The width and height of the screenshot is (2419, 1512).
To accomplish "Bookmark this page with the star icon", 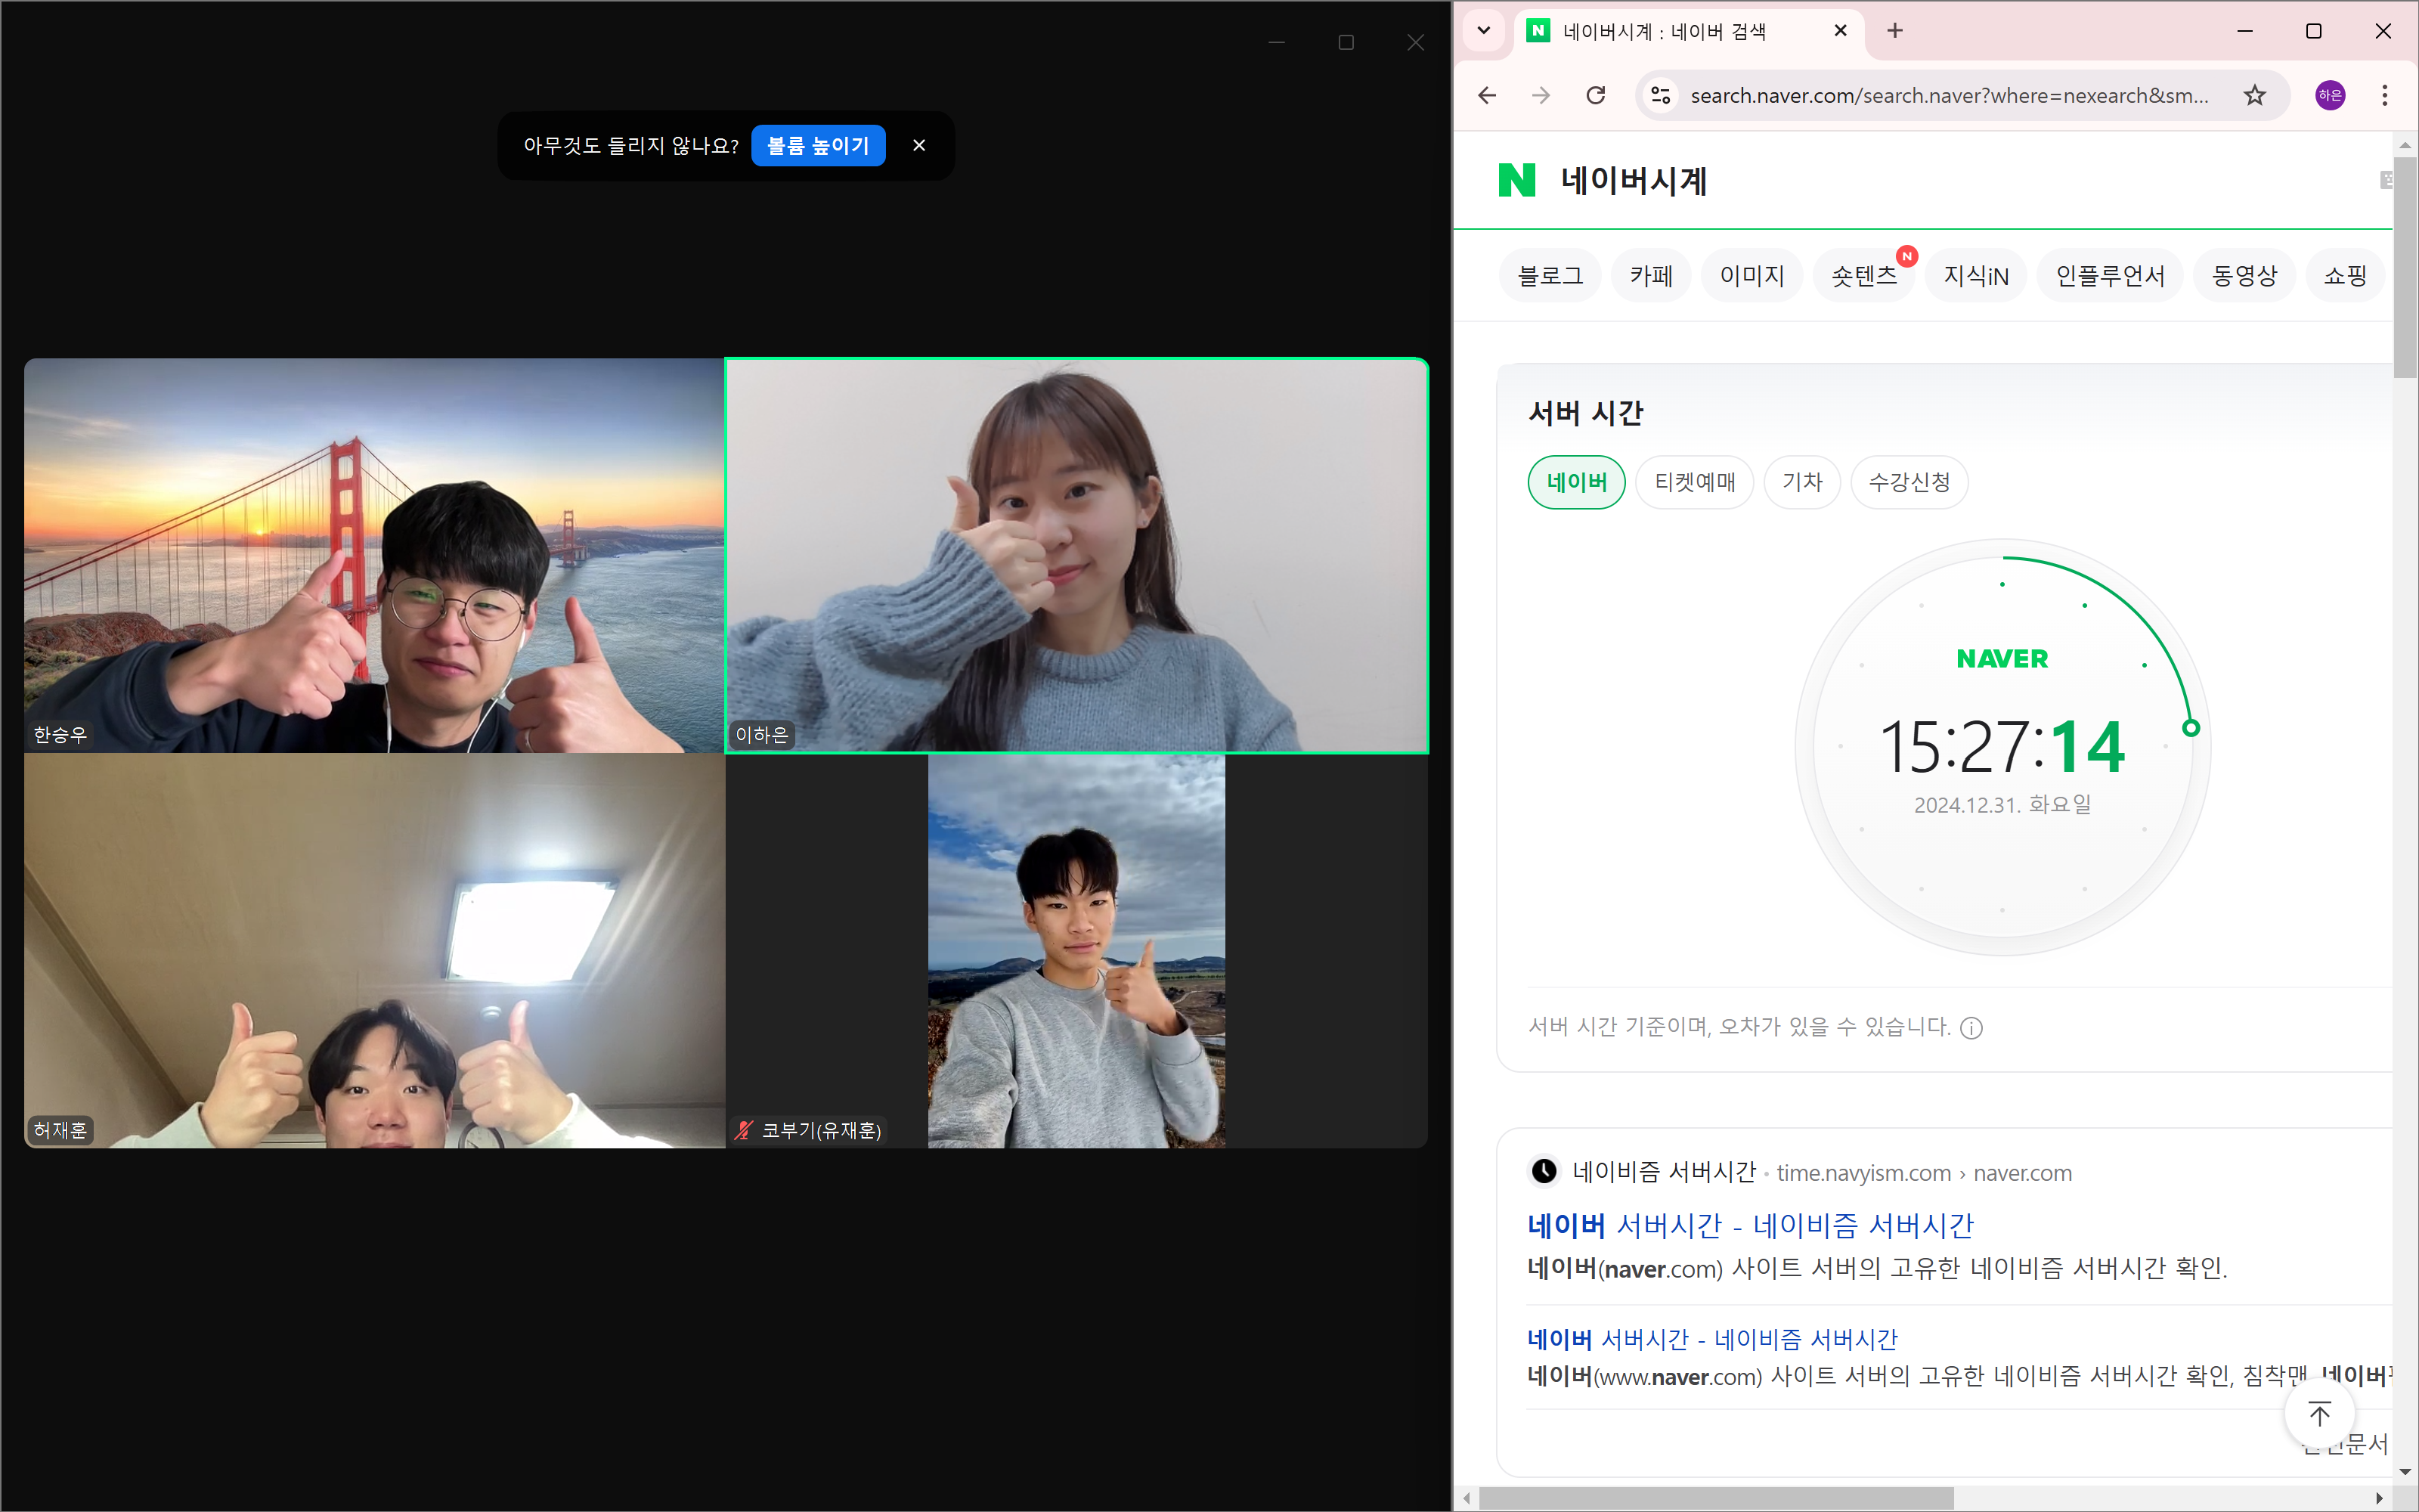I will [2254, 95].
